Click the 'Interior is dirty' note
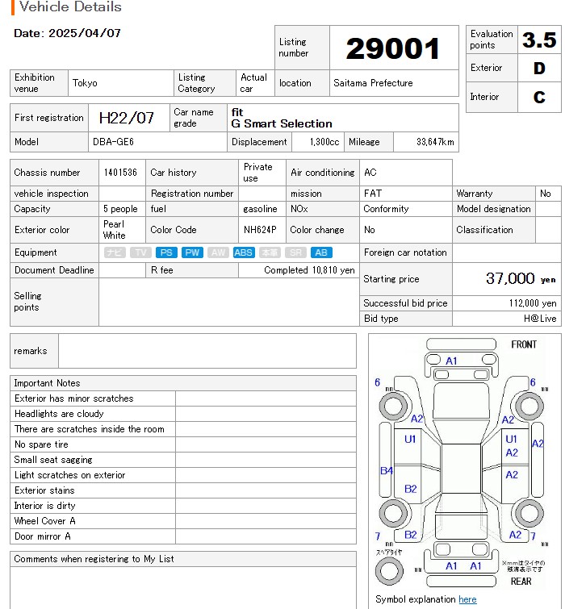Viewport: 565px width, 609px height. click(x=44, y=506)
